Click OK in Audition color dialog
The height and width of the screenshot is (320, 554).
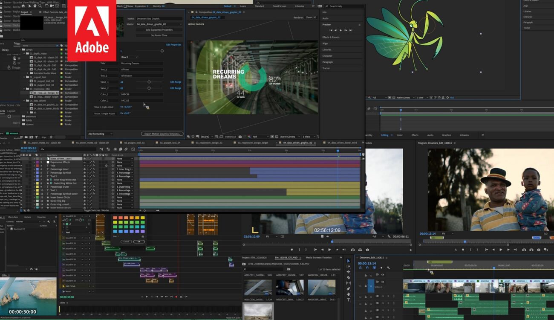(x=139, y=241)
